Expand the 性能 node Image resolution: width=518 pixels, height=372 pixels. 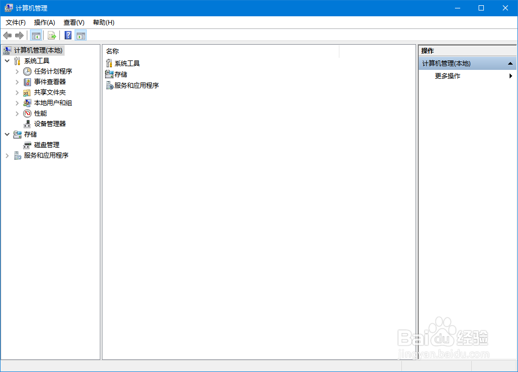pos(17,113)
